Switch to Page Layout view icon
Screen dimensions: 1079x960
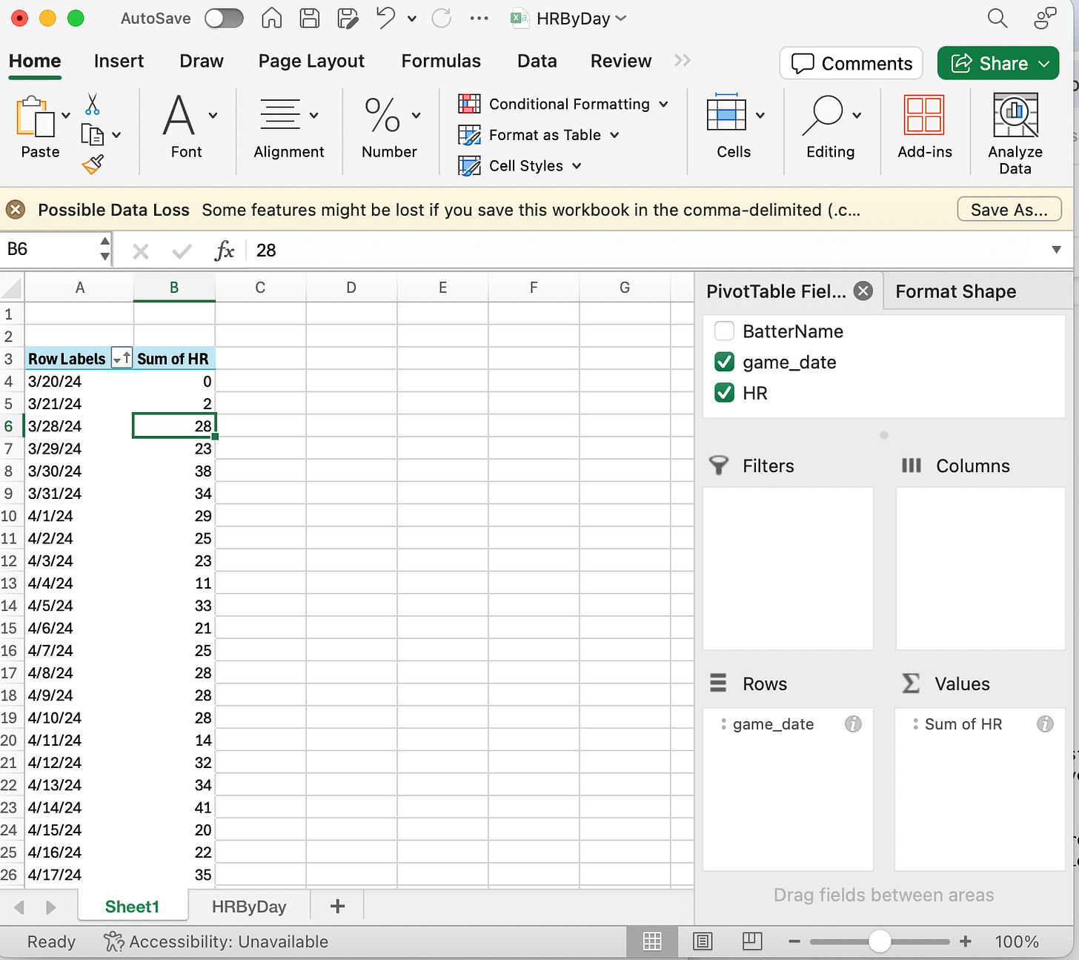703,941
